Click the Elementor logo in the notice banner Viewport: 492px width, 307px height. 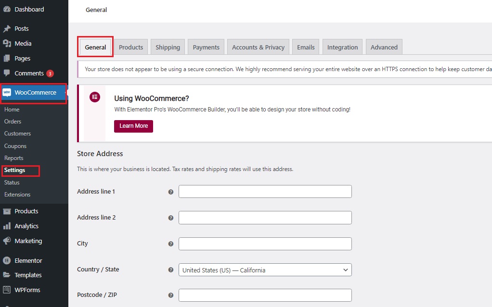95,97
